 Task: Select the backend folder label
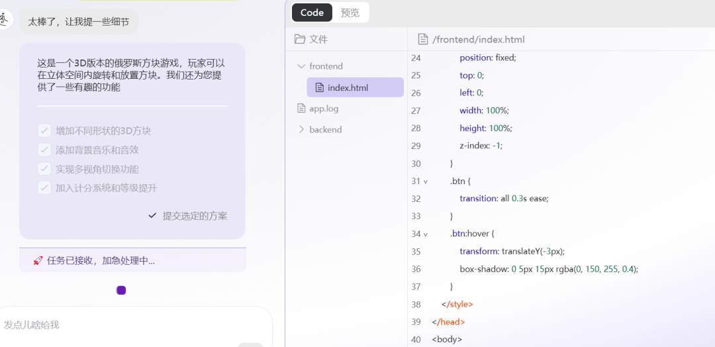[x=326, y=130]
